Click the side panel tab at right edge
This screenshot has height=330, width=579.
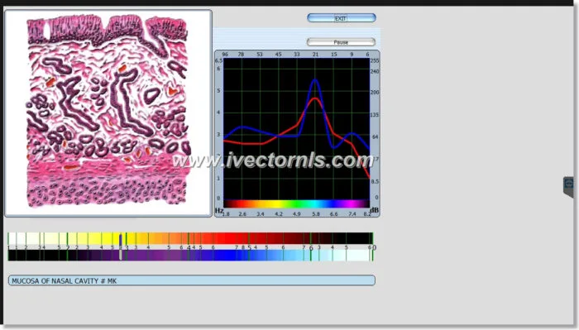point(569,187)
